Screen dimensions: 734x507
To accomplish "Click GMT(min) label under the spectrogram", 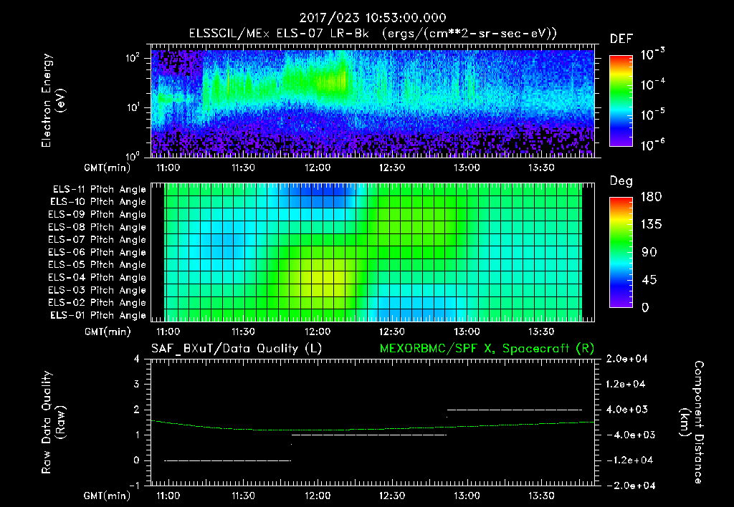I will (108, 168).
